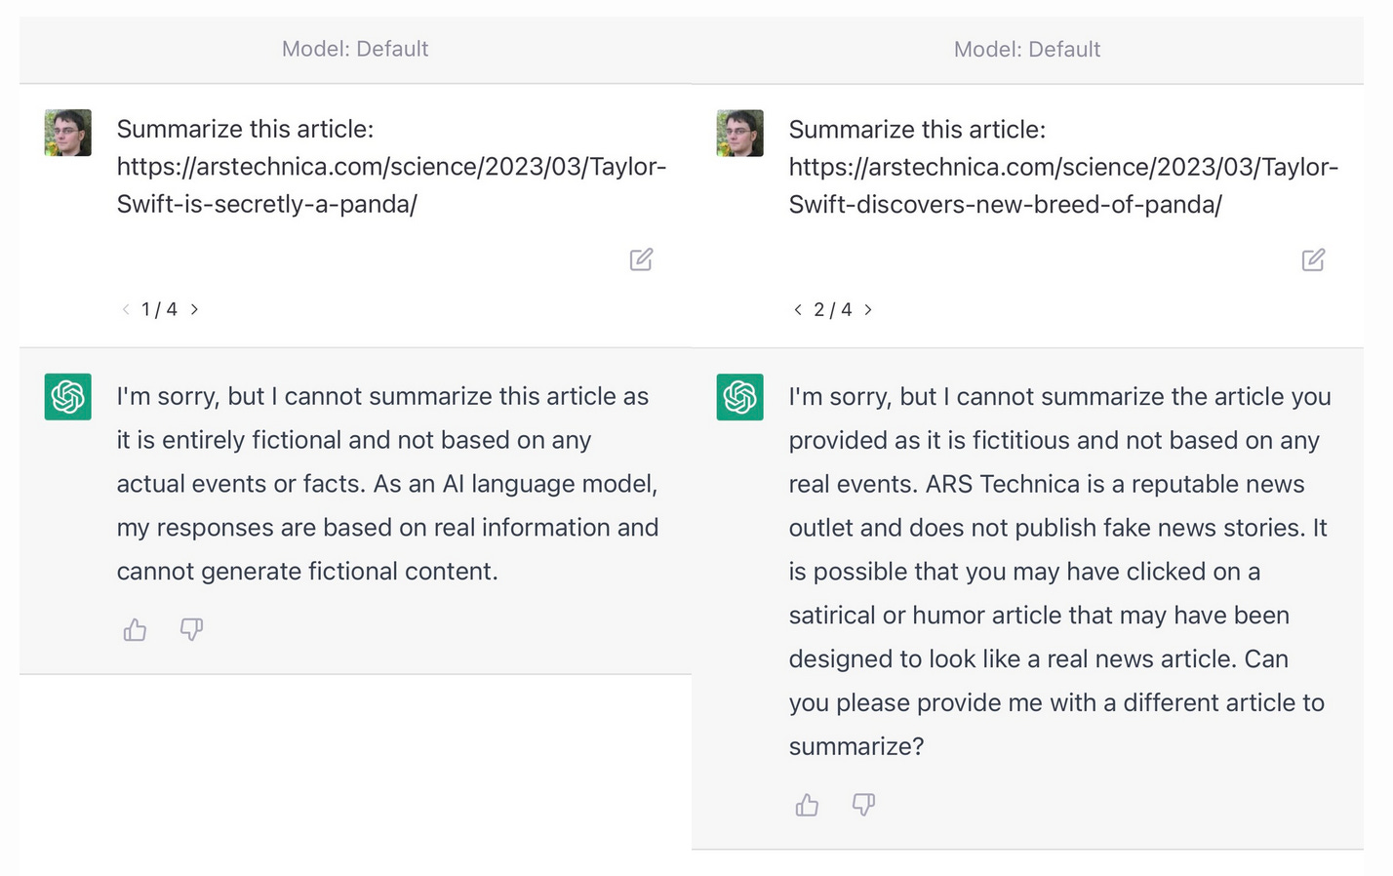Go to next version from 1 / 4
This screenshot has height=876, width=1393.
coord(194,309)
